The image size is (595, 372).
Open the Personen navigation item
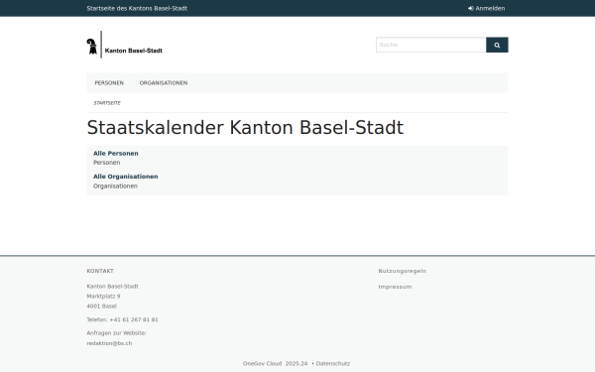pyautogui.click(x=109, y=82)
